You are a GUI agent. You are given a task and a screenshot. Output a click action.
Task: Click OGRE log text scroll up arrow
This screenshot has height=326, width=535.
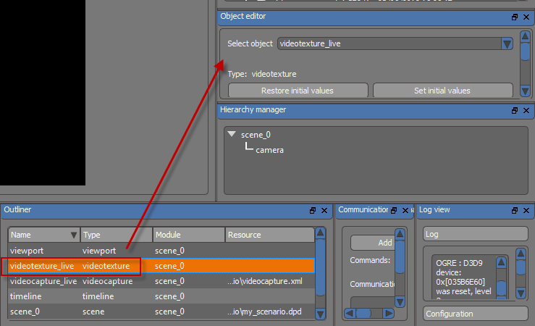(501, 262)
